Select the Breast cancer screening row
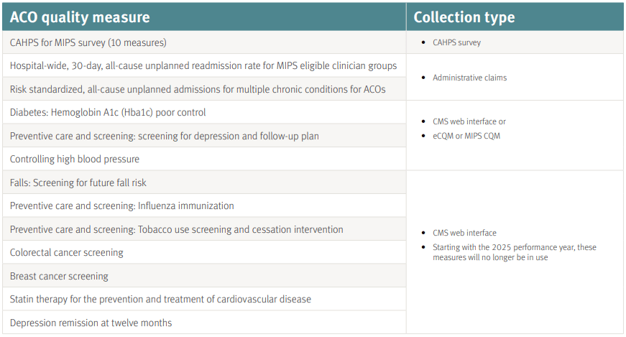The height and width of the screenshot is (337, 626). pyautogui.click(x=204, y=276)
